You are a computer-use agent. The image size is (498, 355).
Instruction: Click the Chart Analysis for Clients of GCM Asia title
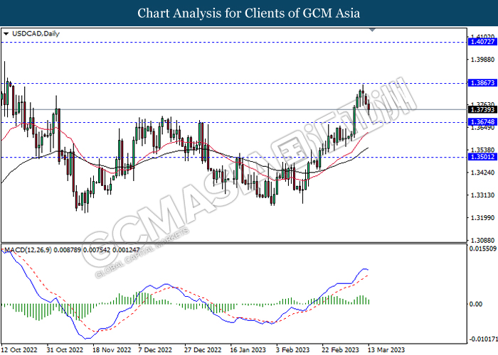[249, 13]
